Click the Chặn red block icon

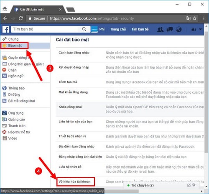[x=4, y=70]
